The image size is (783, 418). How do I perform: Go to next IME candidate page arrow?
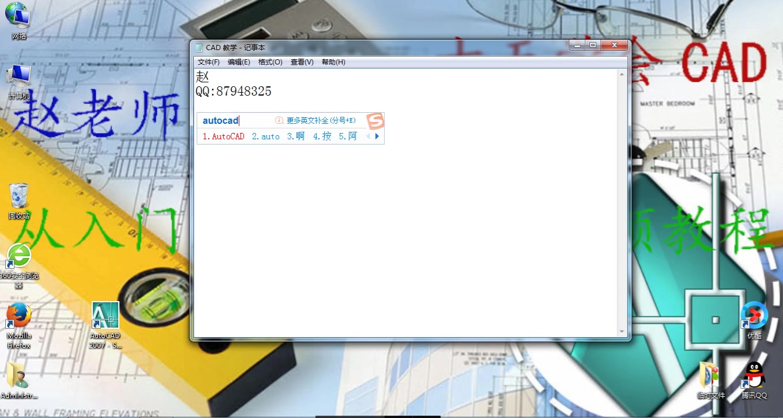(x=377, y=136)
